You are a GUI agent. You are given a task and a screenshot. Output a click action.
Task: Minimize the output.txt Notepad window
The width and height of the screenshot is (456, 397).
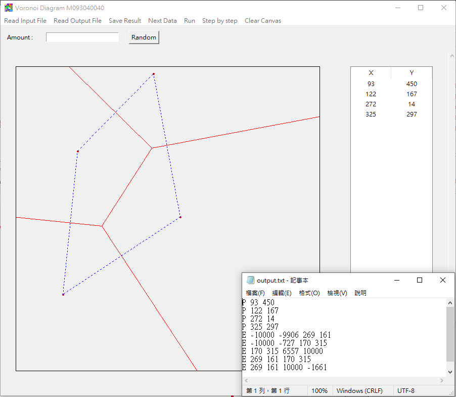[x=397, y=280]
